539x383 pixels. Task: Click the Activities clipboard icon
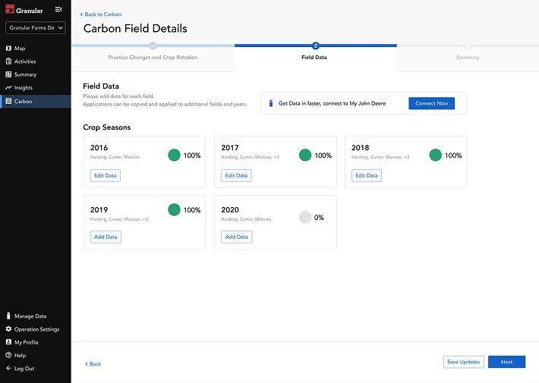(x=8, y=61)
